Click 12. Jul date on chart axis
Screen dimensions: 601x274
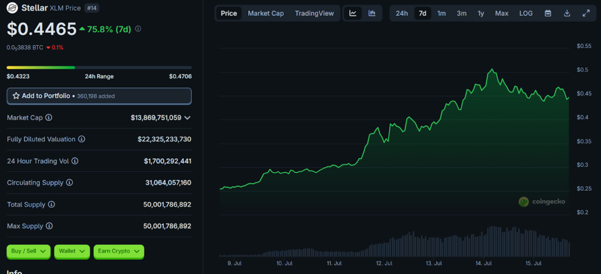click(384, 263)
